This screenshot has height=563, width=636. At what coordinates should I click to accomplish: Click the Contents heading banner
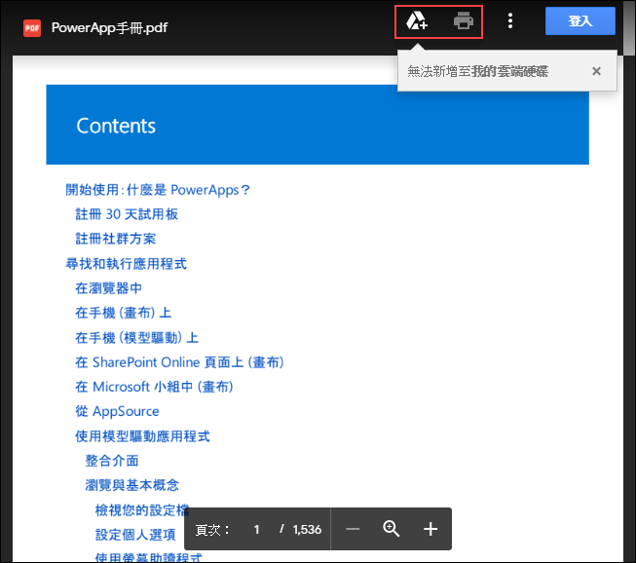[x=318, y=125]
